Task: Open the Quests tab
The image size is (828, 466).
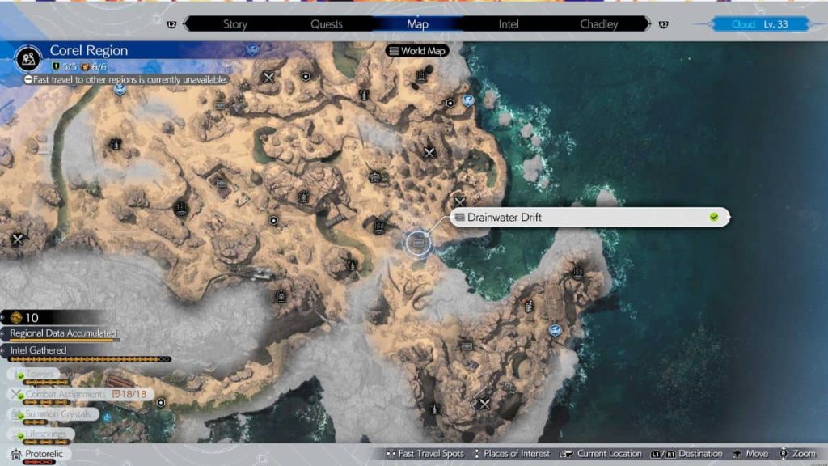Action: pos(327,24)
